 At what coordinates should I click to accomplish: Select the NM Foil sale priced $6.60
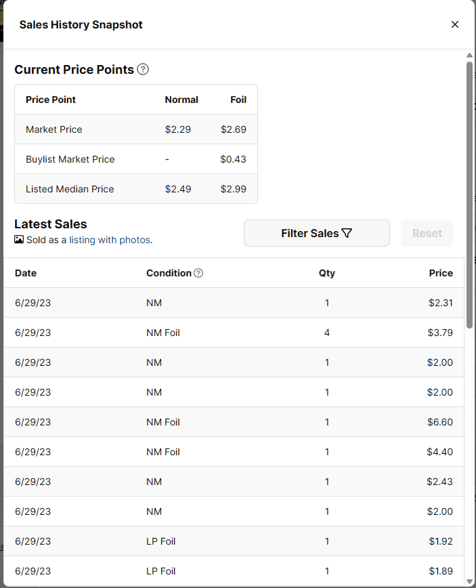(234, 422)
